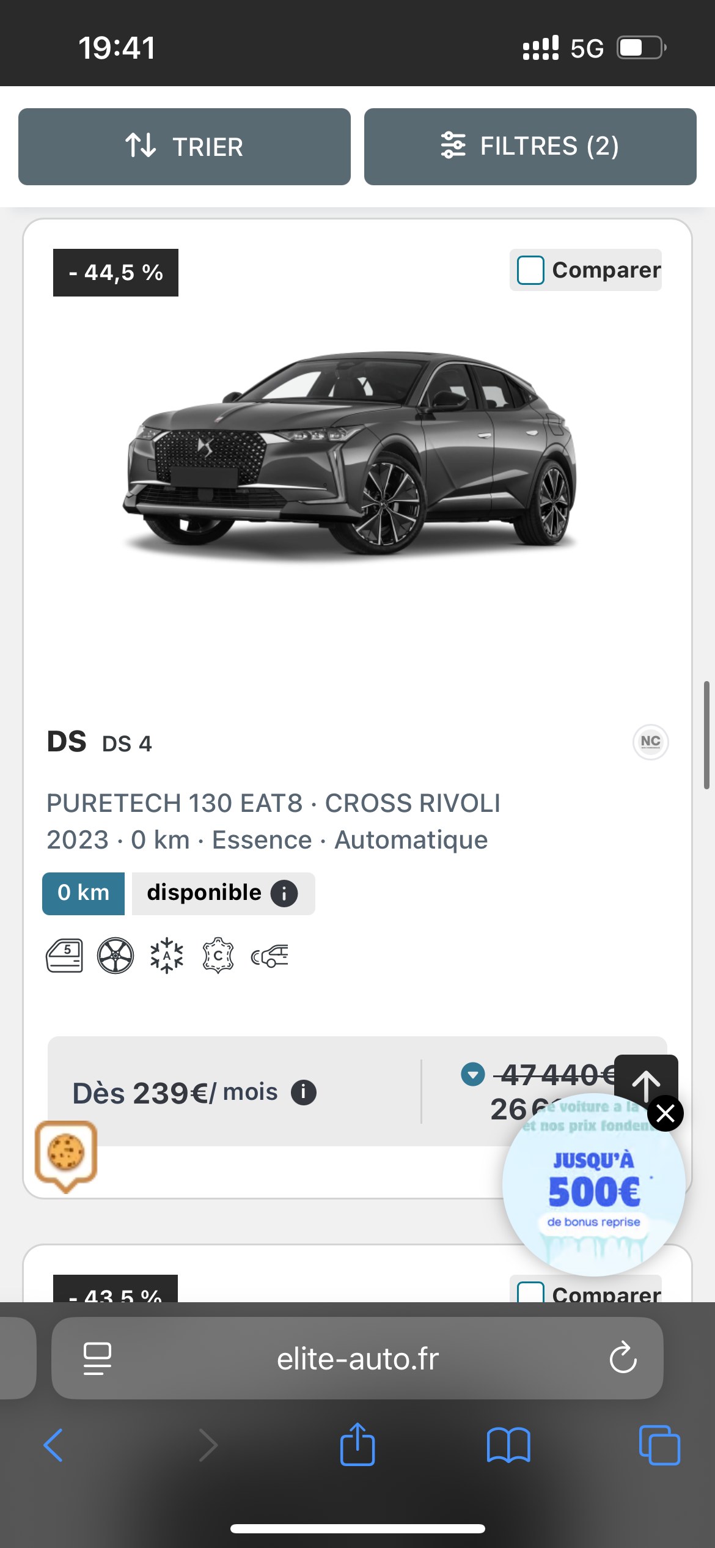Viewport: 715px width, 1548px height.
Task: Tap the five-door equipment icon
Action: (65, 956)
